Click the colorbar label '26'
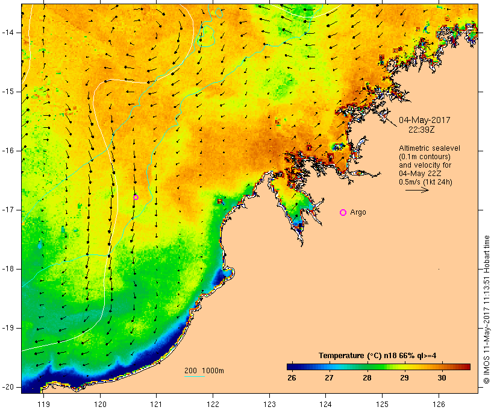 point(292,378)
